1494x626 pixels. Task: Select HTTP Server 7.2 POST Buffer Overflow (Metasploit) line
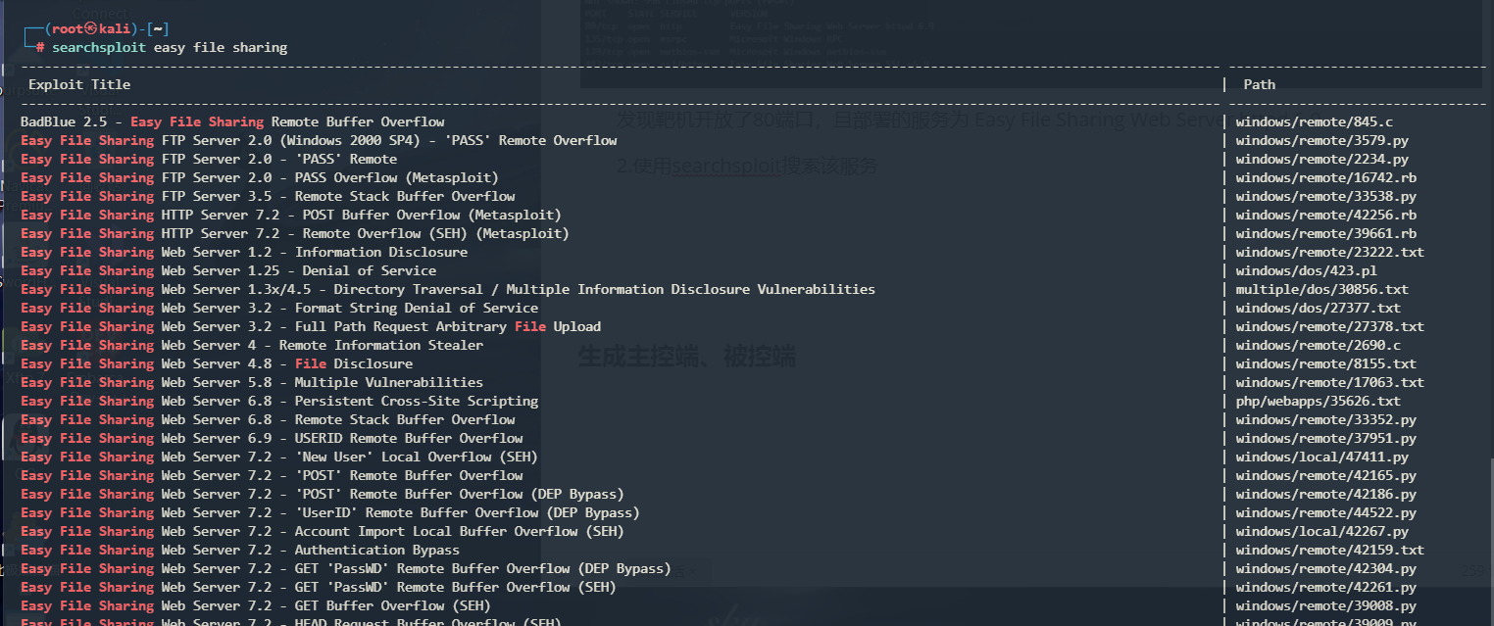coord(291,215)
